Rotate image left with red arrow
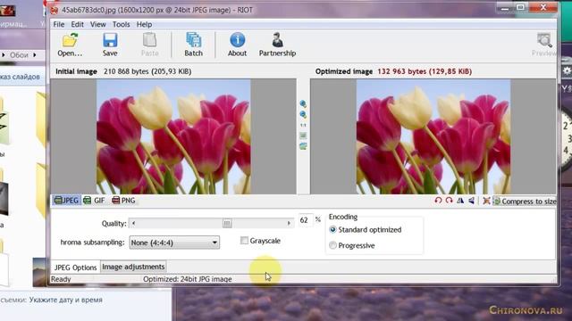The height and width of the screenshot is (321, 572). pos(438,201)
